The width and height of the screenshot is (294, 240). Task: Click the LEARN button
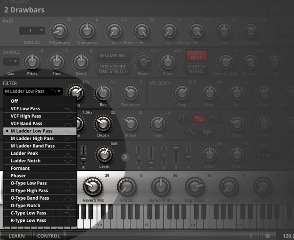coord(16,236)
